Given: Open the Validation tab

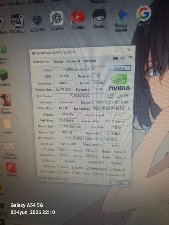Looking at the screenshot, I should [89, 61].
